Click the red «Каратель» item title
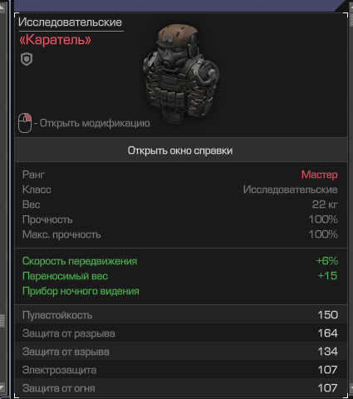This screenshot has width=353, height=399. point(55,40)
